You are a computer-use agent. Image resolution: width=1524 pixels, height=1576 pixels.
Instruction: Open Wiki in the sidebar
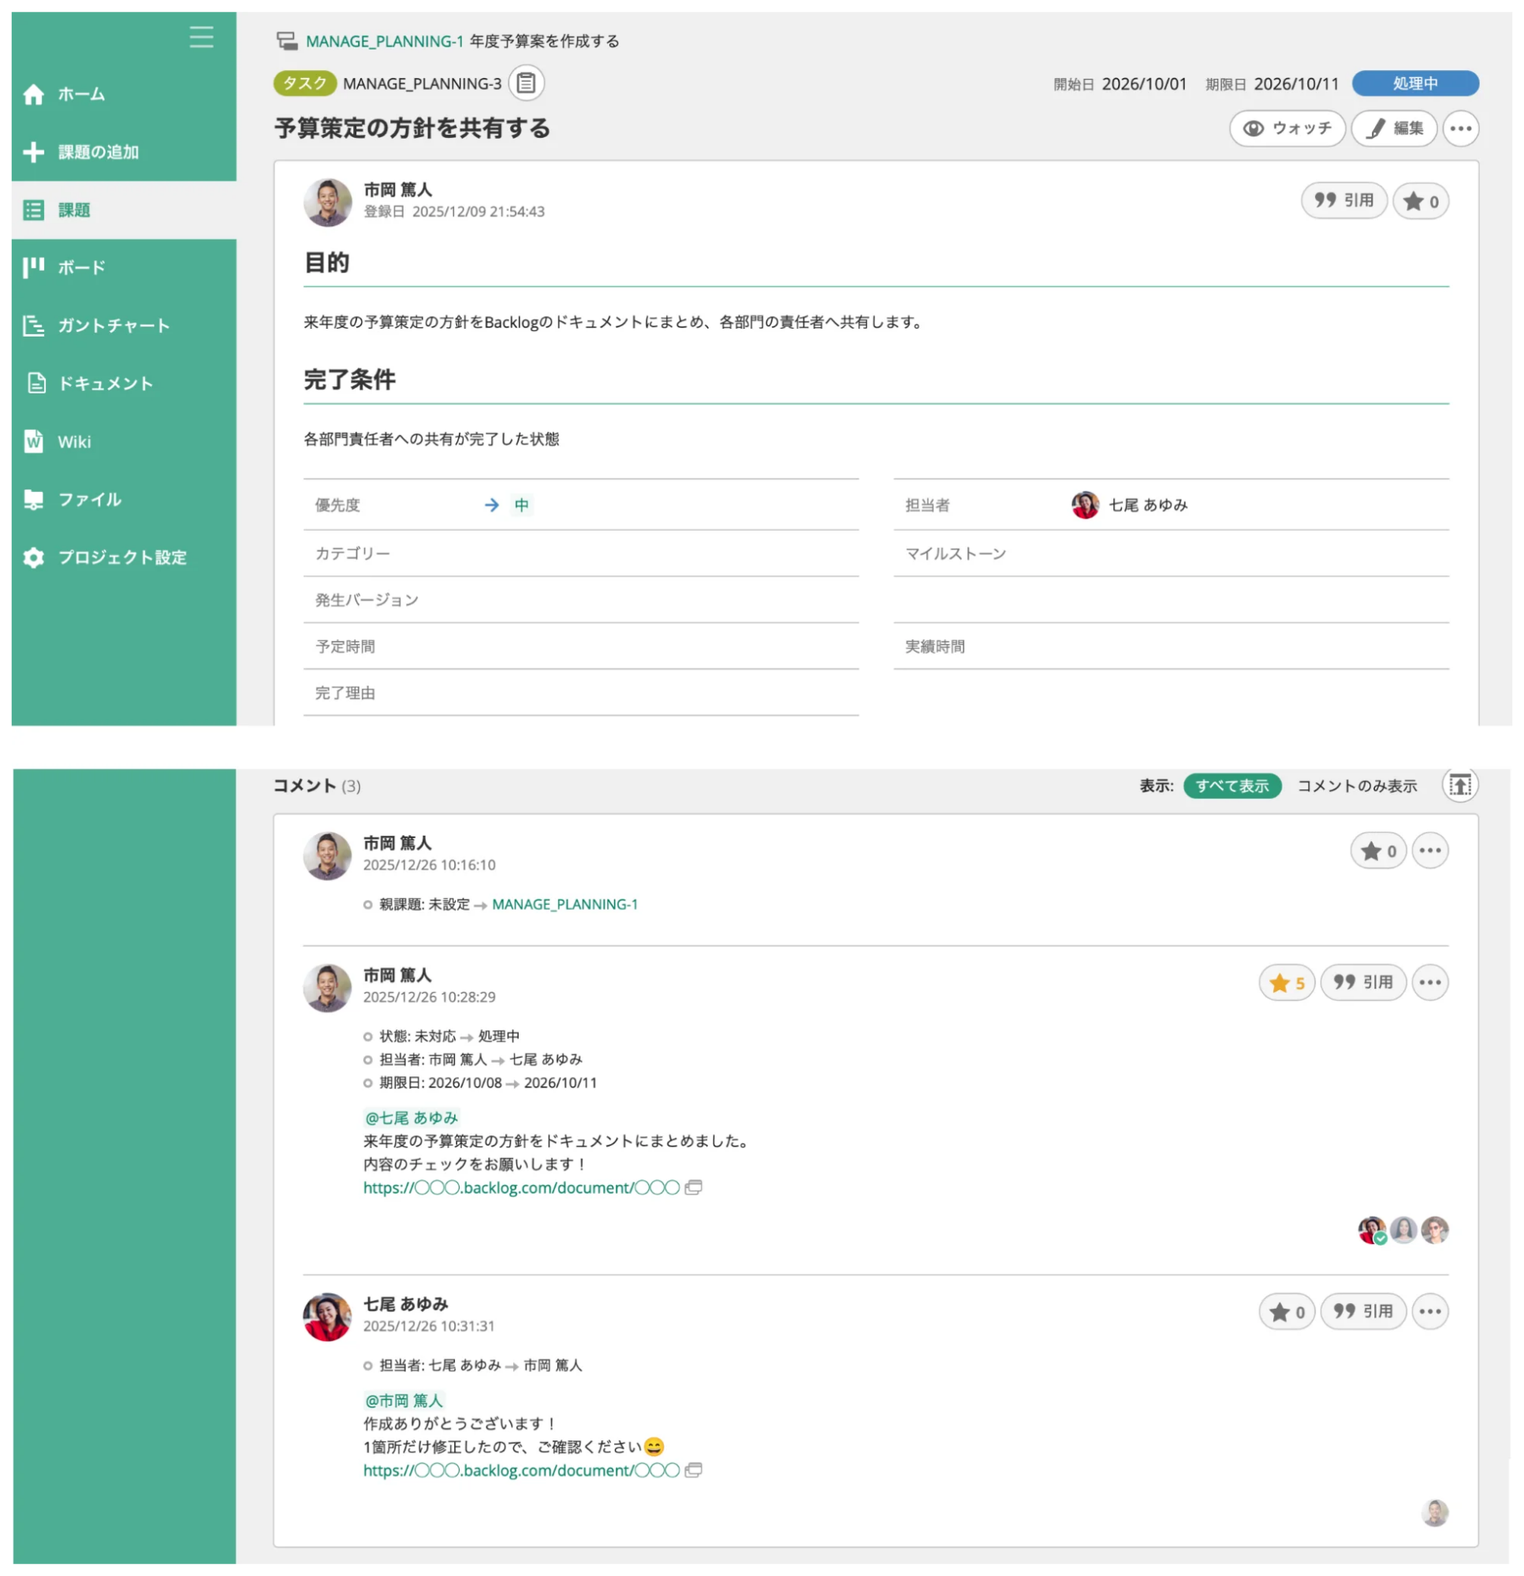pos(124,442)
